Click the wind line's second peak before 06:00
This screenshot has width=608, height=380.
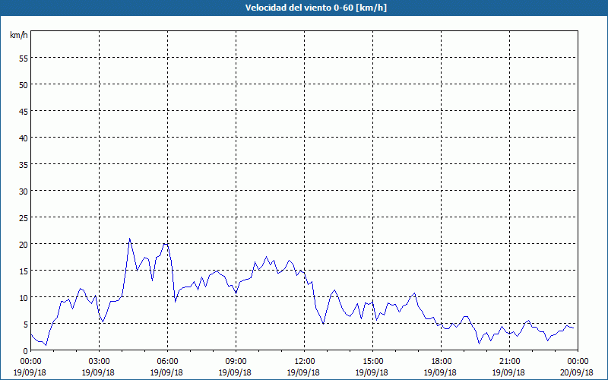click(x=166, y=244)
